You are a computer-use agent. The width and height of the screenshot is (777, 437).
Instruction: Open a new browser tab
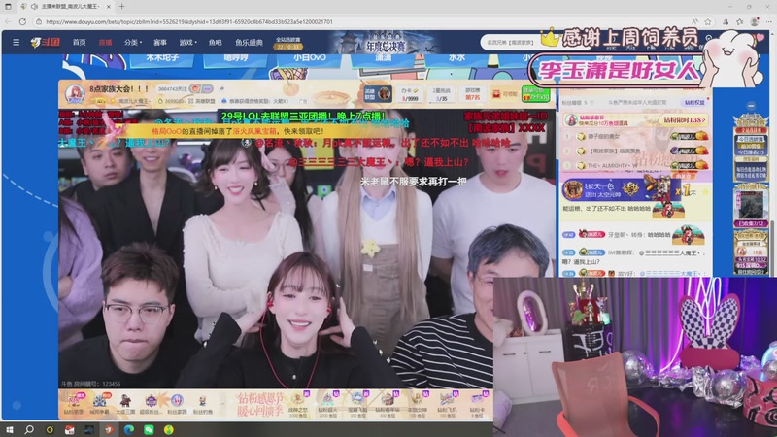coord(122,7)
